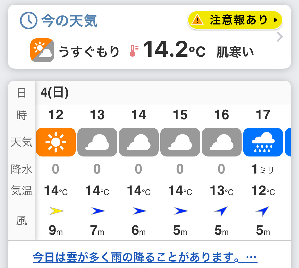Open the 注意報あり advisory button
Image resolution: width=299 pixels, height=268 pixels.
[235, 20]
